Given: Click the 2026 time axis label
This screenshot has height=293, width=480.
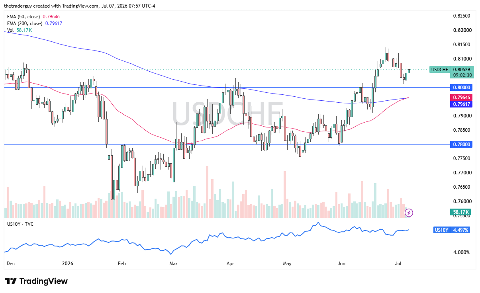Looking at the screenshot, I should [x=68, y=264].
